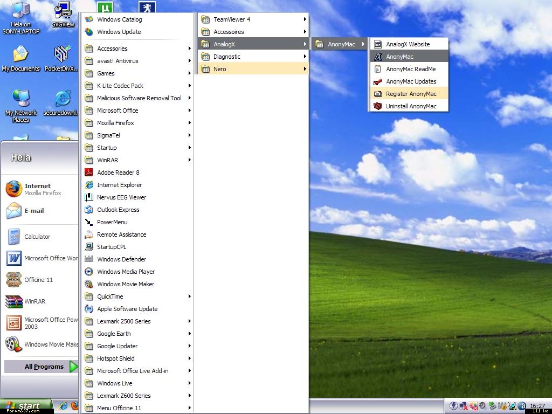
Task: Click Internet Explorer quick launch icon
Action: click(64, 406)
